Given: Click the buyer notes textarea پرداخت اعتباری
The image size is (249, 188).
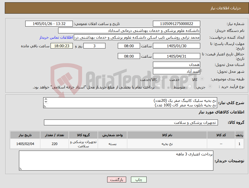Looking at the screenshot, I should pyautogui.click(x=116, y=161).
